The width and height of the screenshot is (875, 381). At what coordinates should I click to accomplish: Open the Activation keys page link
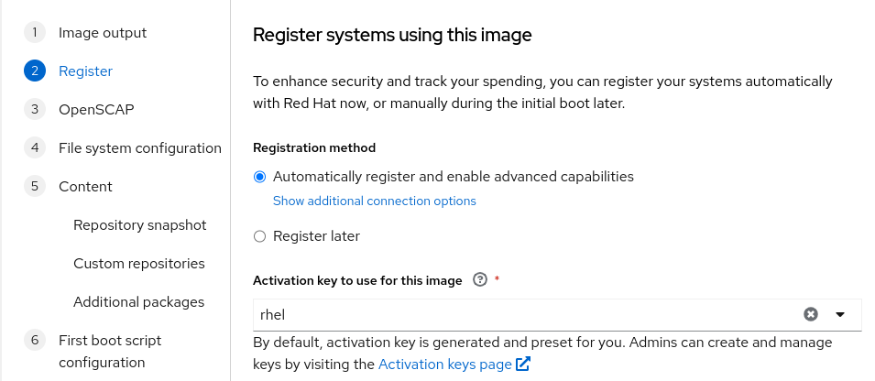pyautogui.click(x=445, y=365)
